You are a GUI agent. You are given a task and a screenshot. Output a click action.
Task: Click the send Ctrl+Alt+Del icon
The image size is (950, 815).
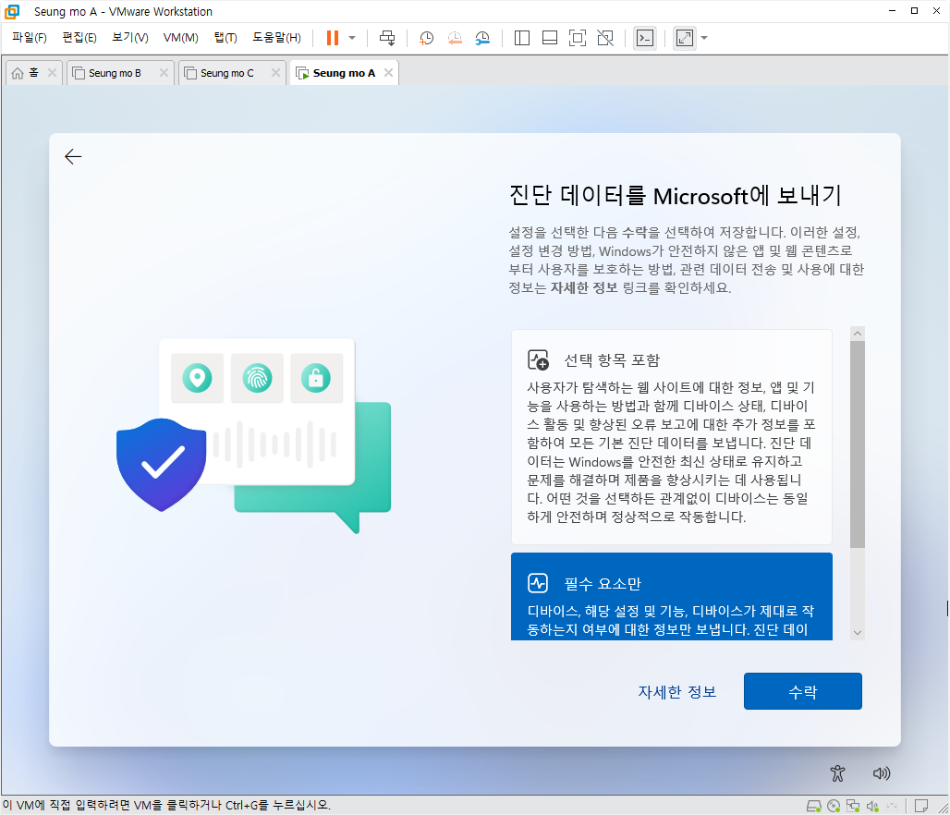[x=387, y=38]
